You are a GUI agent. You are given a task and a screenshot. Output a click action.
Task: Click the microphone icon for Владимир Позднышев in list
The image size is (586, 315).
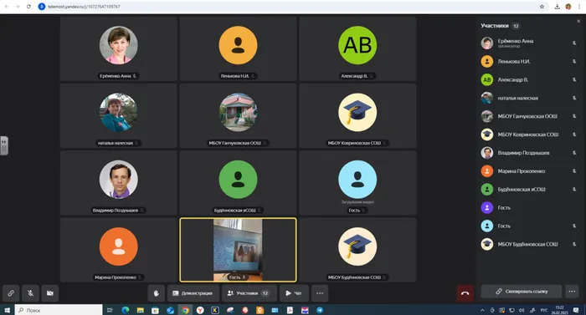click(x=574, y=153)
